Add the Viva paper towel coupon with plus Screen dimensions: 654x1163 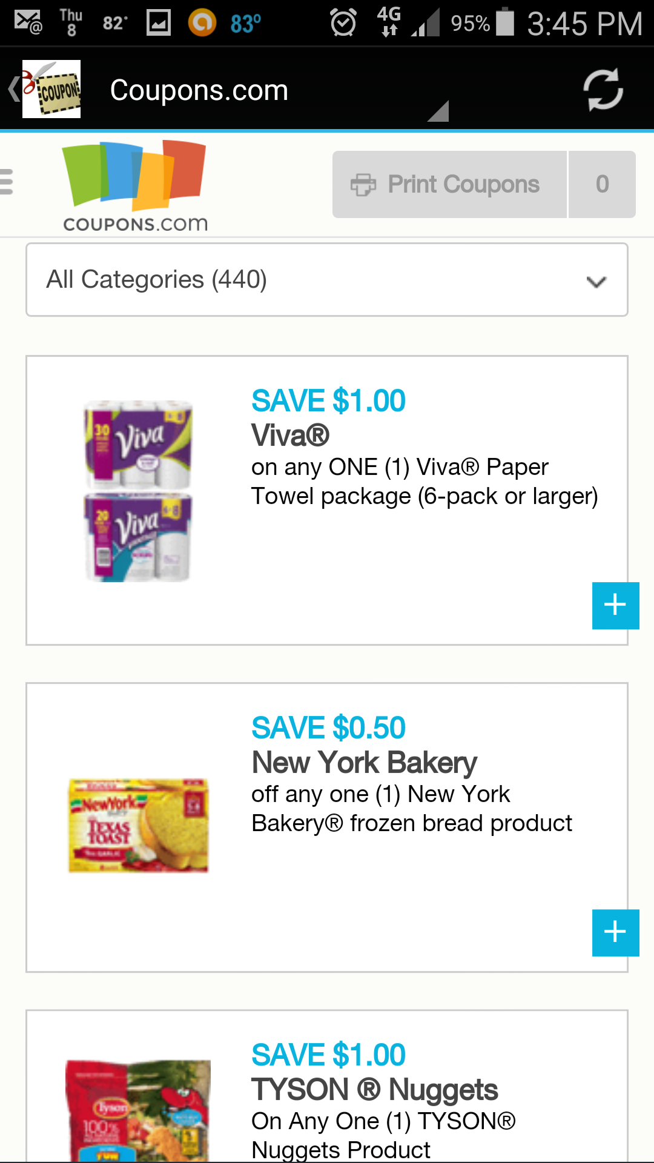[615, 605]
